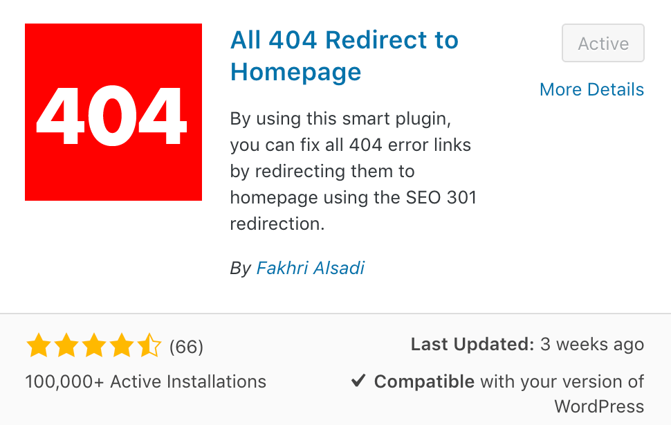Open the All 404 Redirect to Homepage title link
The image size is (671, 425).
coord(344,55)
